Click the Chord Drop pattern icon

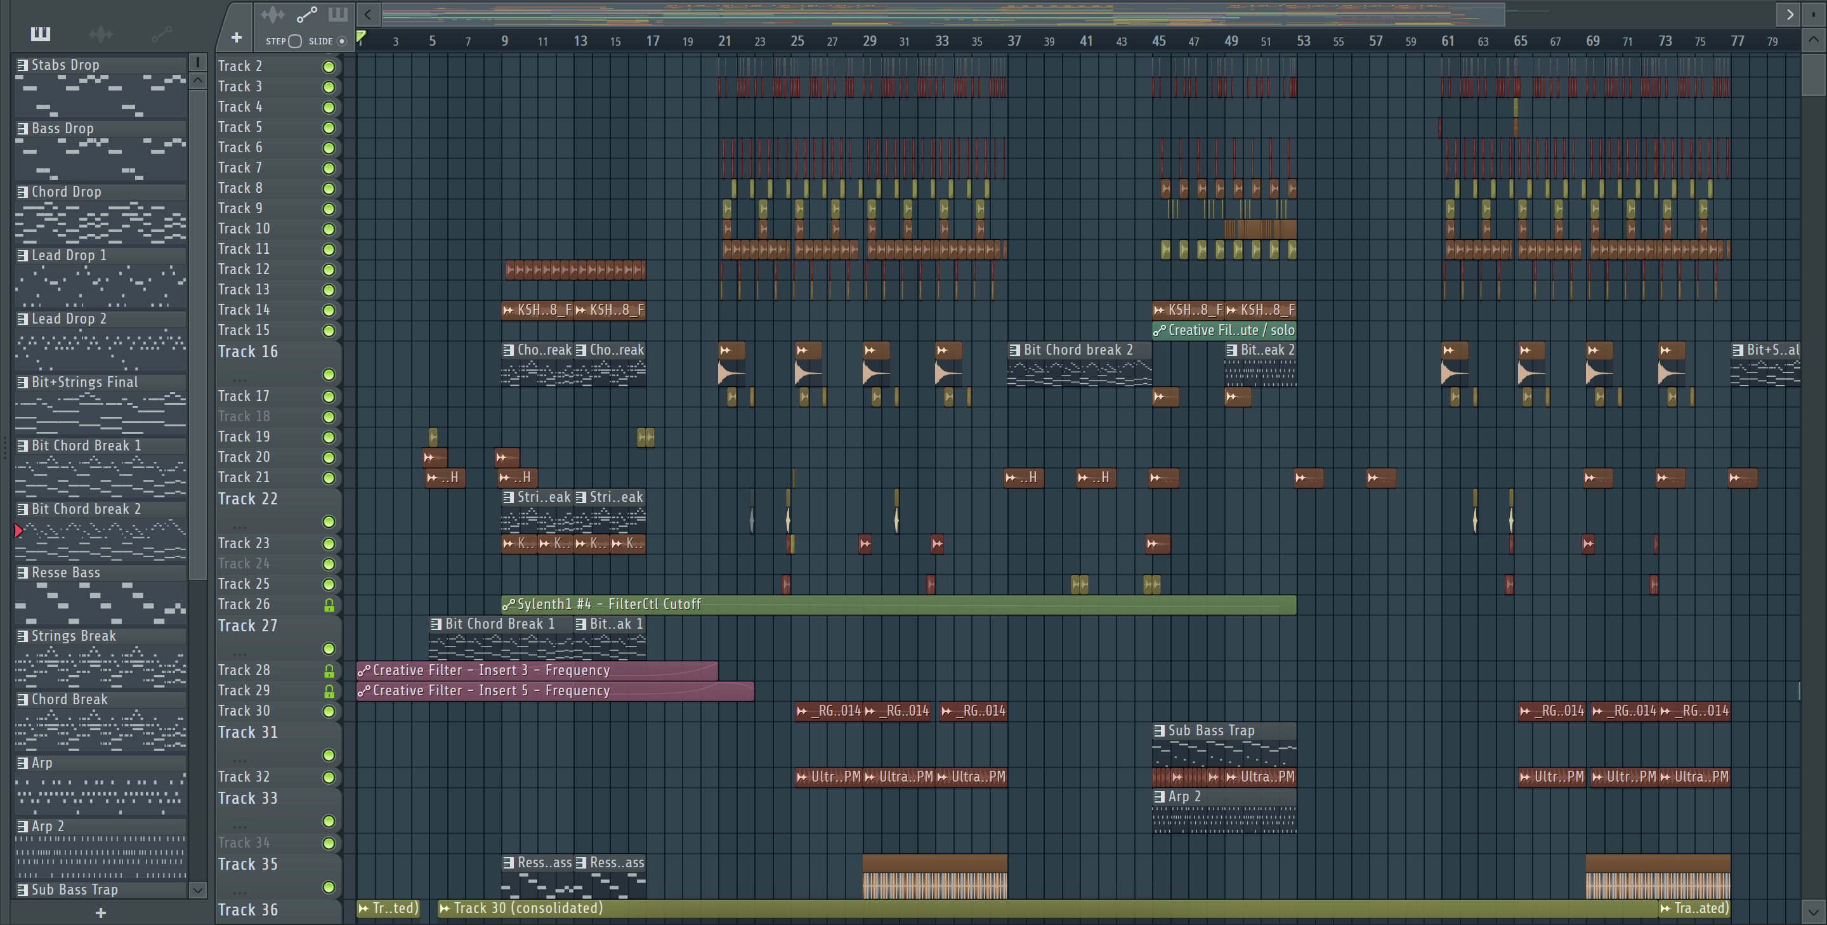[22, 192]
